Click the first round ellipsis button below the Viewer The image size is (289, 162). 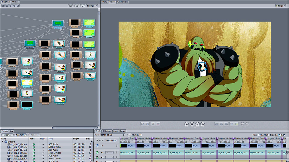tap(242, 124)
